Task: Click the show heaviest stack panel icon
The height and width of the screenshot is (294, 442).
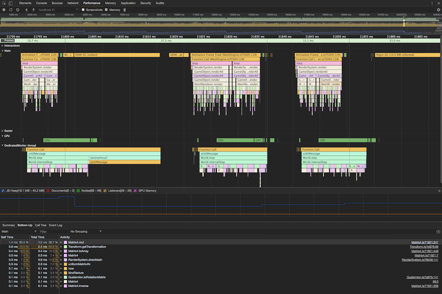Action: (x=438, y=231)
